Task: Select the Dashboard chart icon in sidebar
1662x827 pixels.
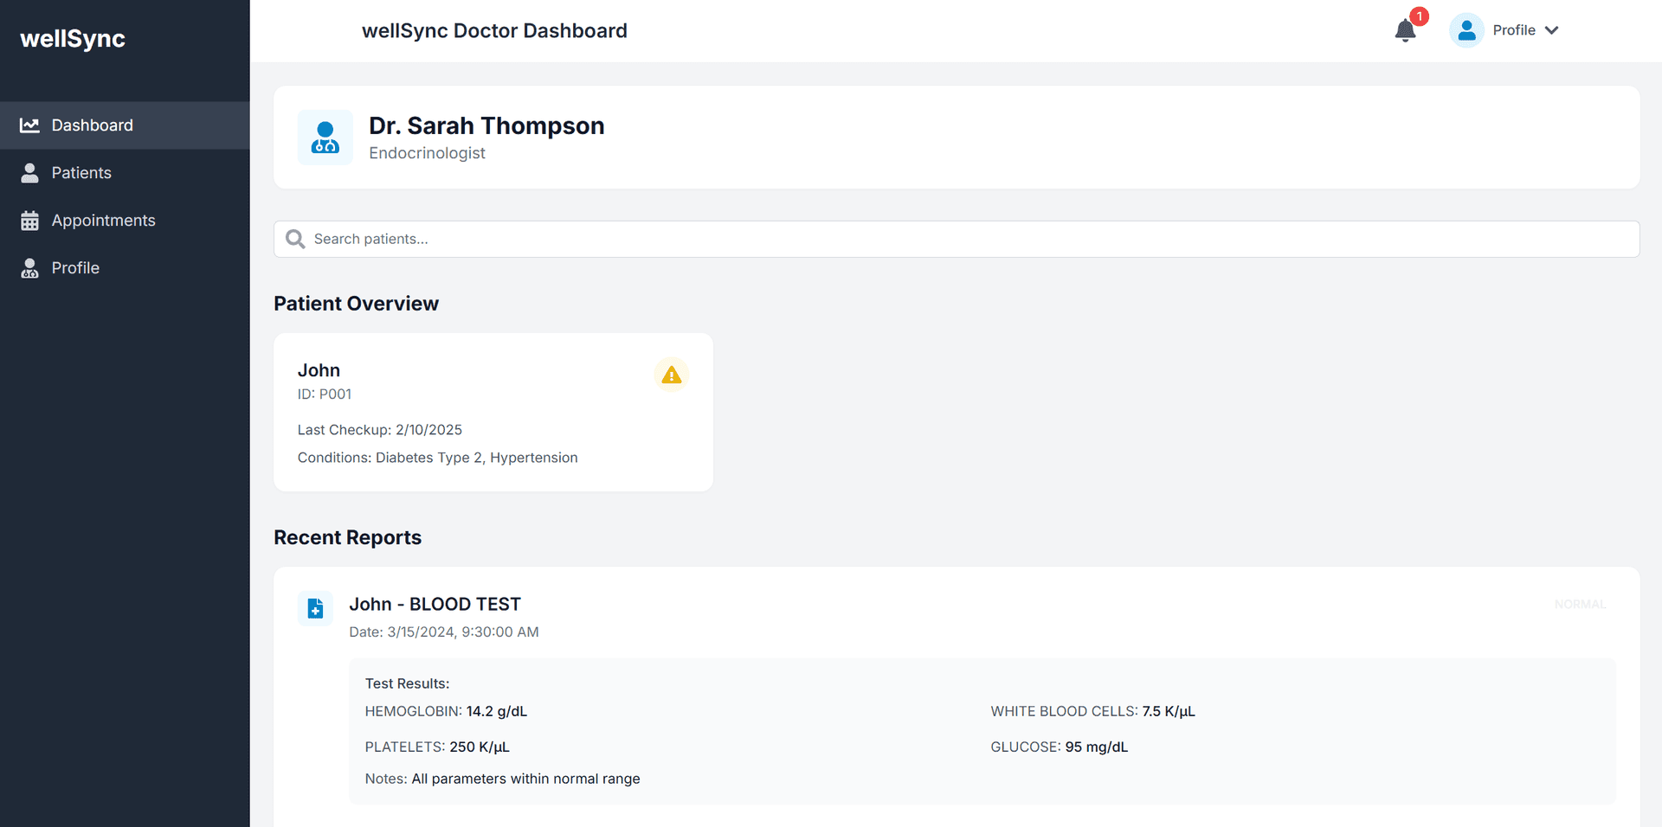Action: point(29,125)
